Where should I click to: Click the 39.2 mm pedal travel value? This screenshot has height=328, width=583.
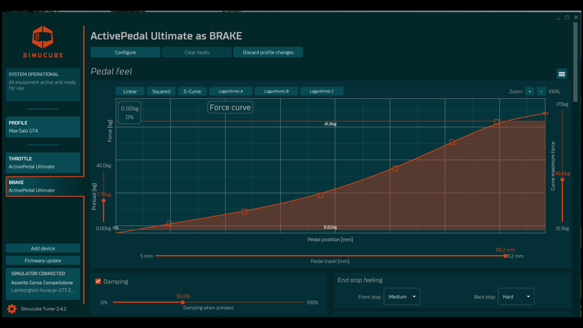pyautogui.click(x=505, y=250)
